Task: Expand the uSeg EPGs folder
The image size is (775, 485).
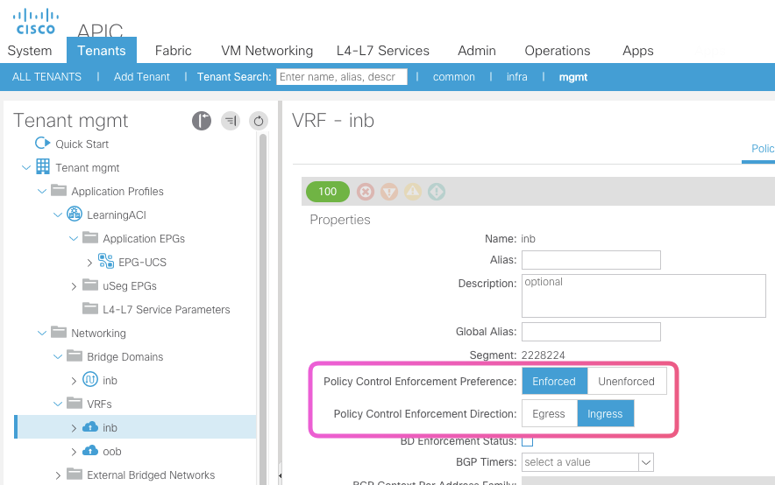Action: 75,286
